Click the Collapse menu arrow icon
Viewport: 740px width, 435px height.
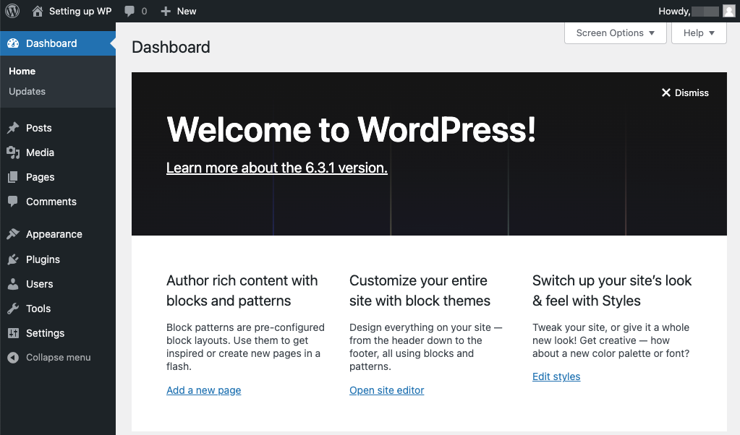(x=13, y=357)
